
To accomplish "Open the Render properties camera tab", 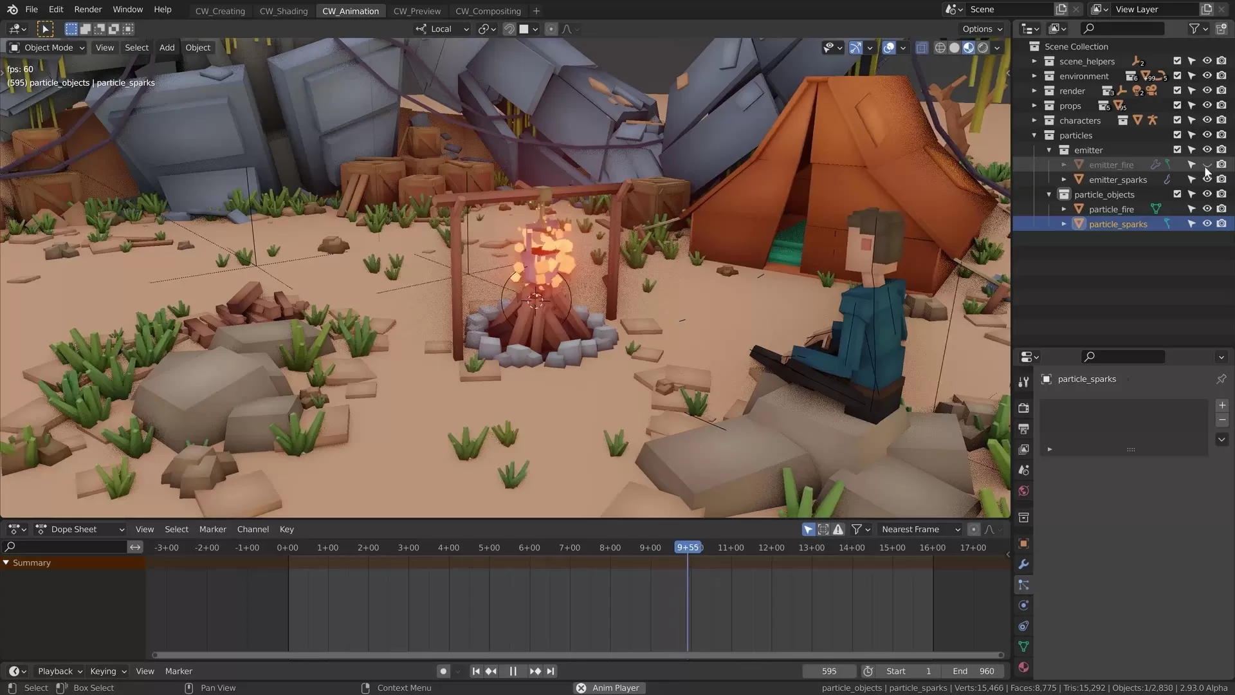I will point(1023,408).
